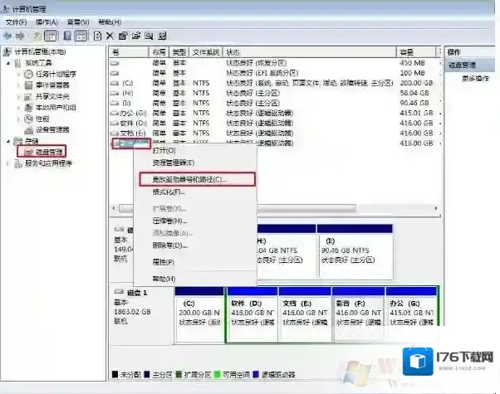Image resolution: width=500 pixels, height=394 pixels.
Task: Choose 更改驱动器号和路径(C)... from context menu
Action: (198, 179)
